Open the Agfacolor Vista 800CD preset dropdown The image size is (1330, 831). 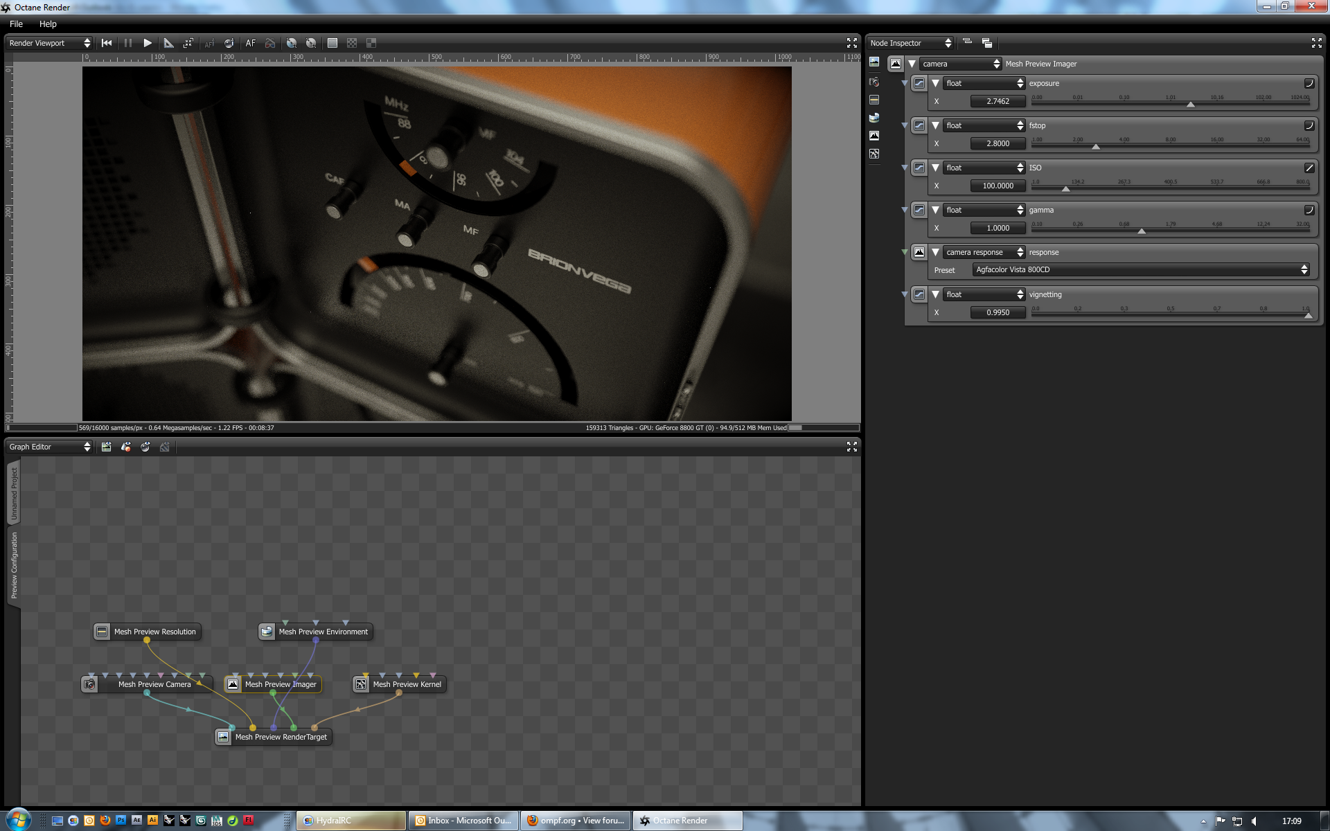pos(1141,269)
